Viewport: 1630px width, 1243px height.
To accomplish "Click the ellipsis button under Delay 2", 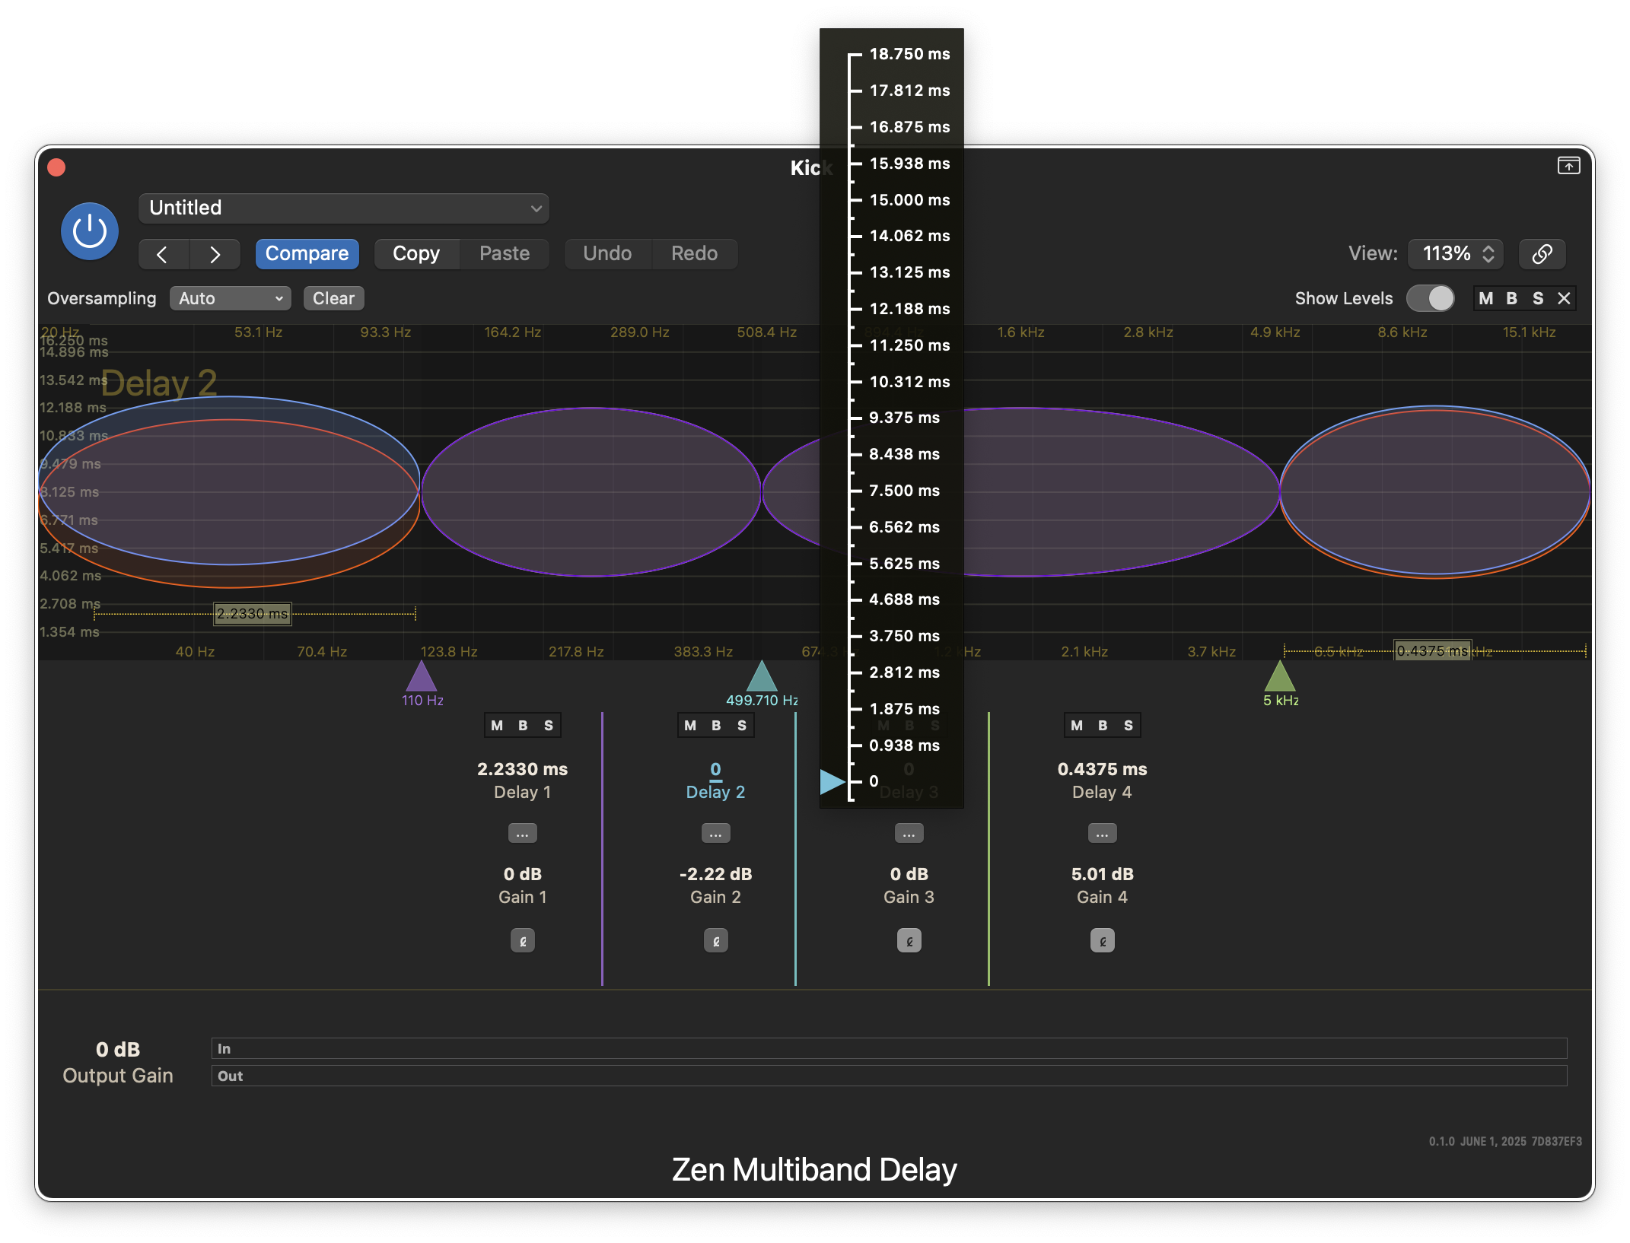I will (715, 834).
